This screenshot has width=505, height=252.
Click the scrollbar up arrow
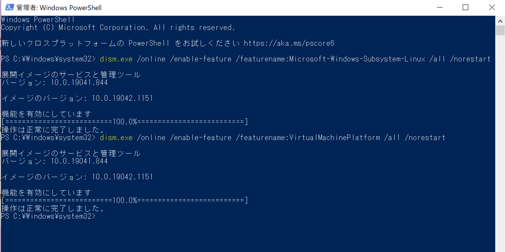tap(501, 21)
